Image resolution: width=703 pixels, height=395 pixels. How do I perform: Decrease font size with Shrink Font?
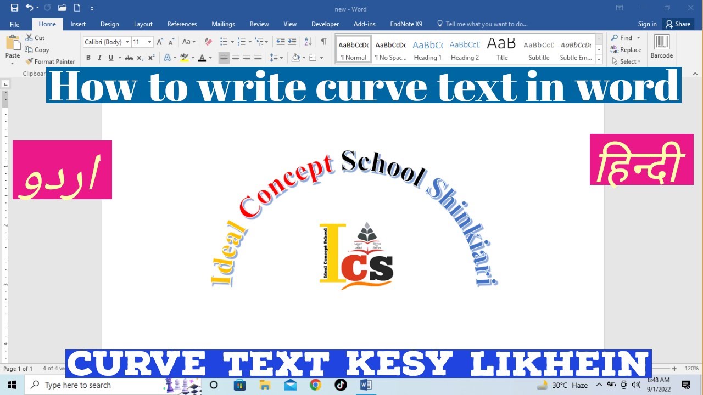point(171,42)
